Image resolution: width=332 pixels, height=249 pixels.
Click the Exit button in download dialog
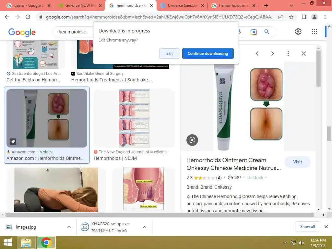tap(169, 53)
